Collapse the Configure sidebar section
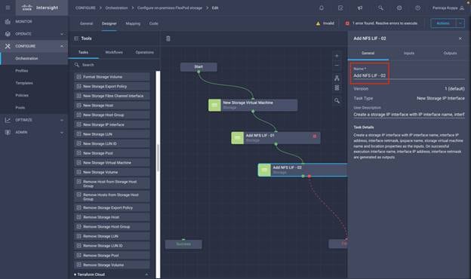This screenshot has width=471, height=279. [62, 46]
